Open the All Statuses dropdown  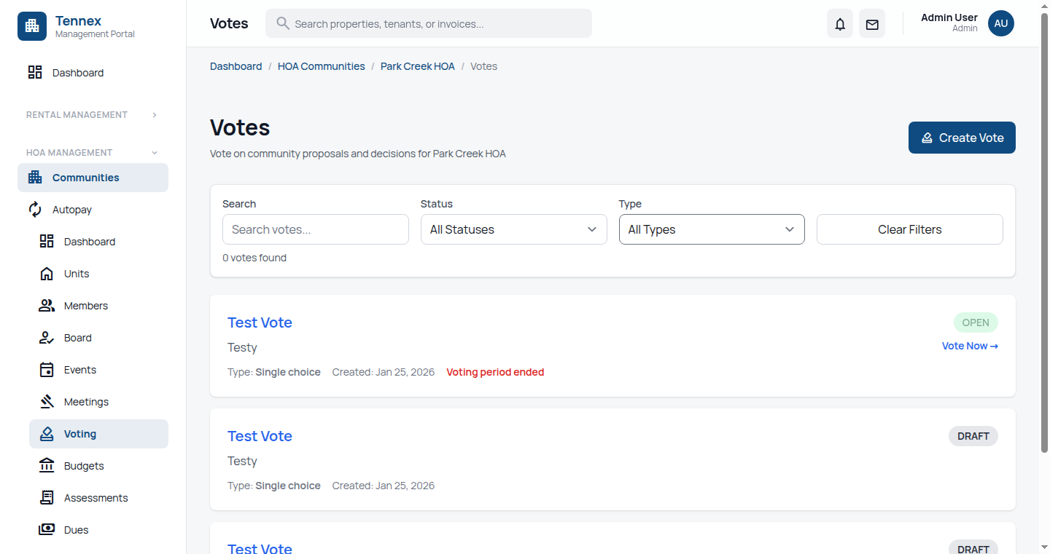pos(513,229)
